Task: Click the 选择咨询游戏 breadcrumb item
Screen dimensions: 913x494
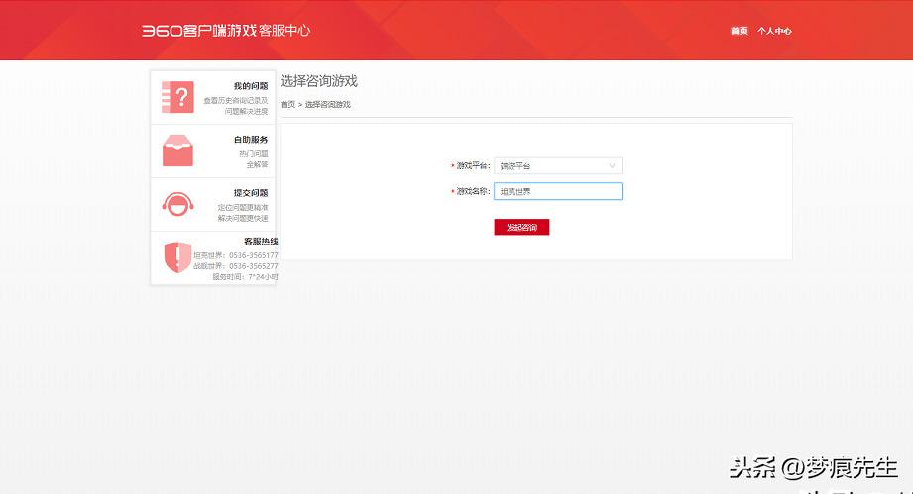Action: coord(328,104)
